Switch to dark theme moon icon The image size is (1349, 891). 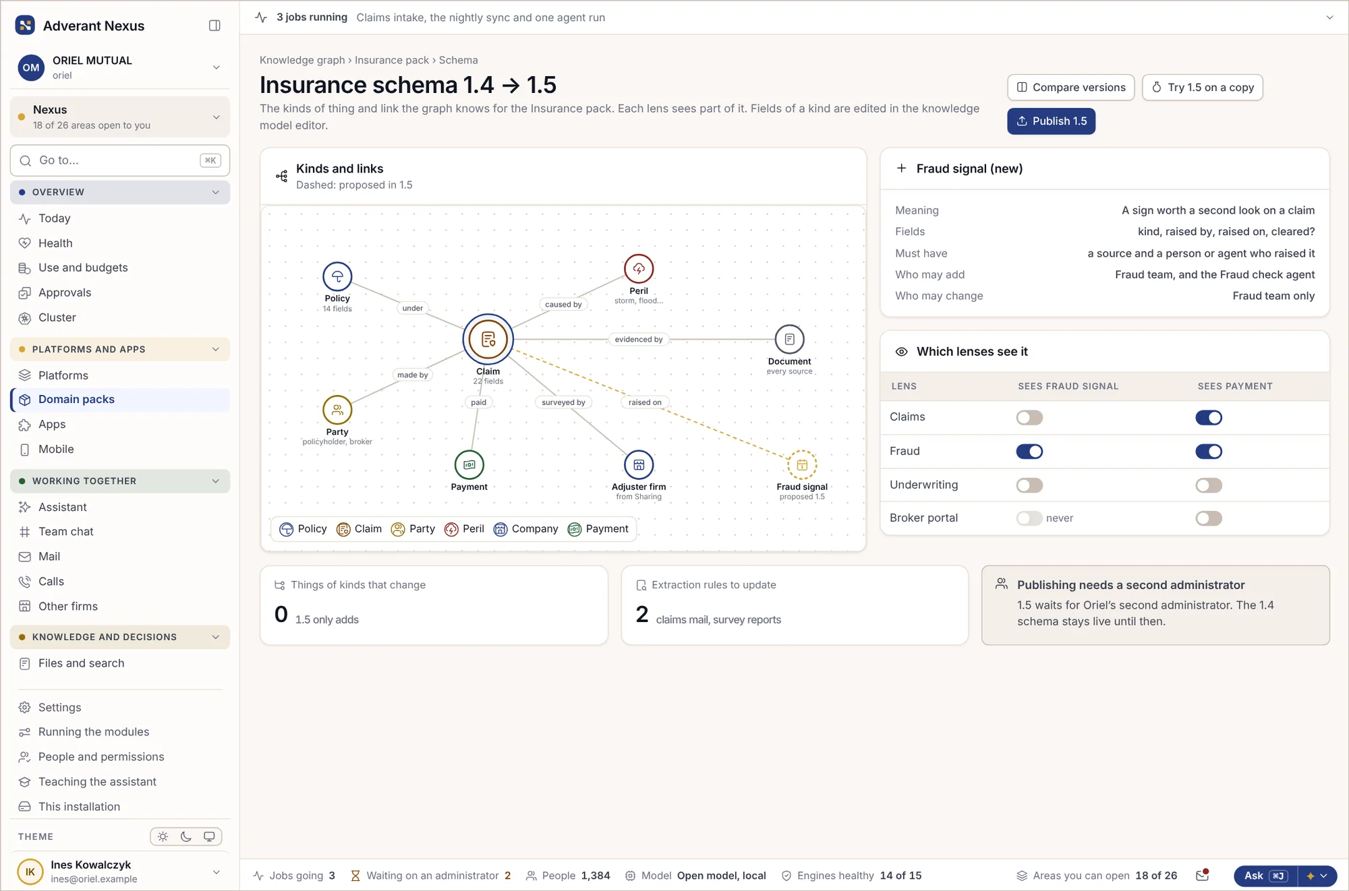(186, 836)
